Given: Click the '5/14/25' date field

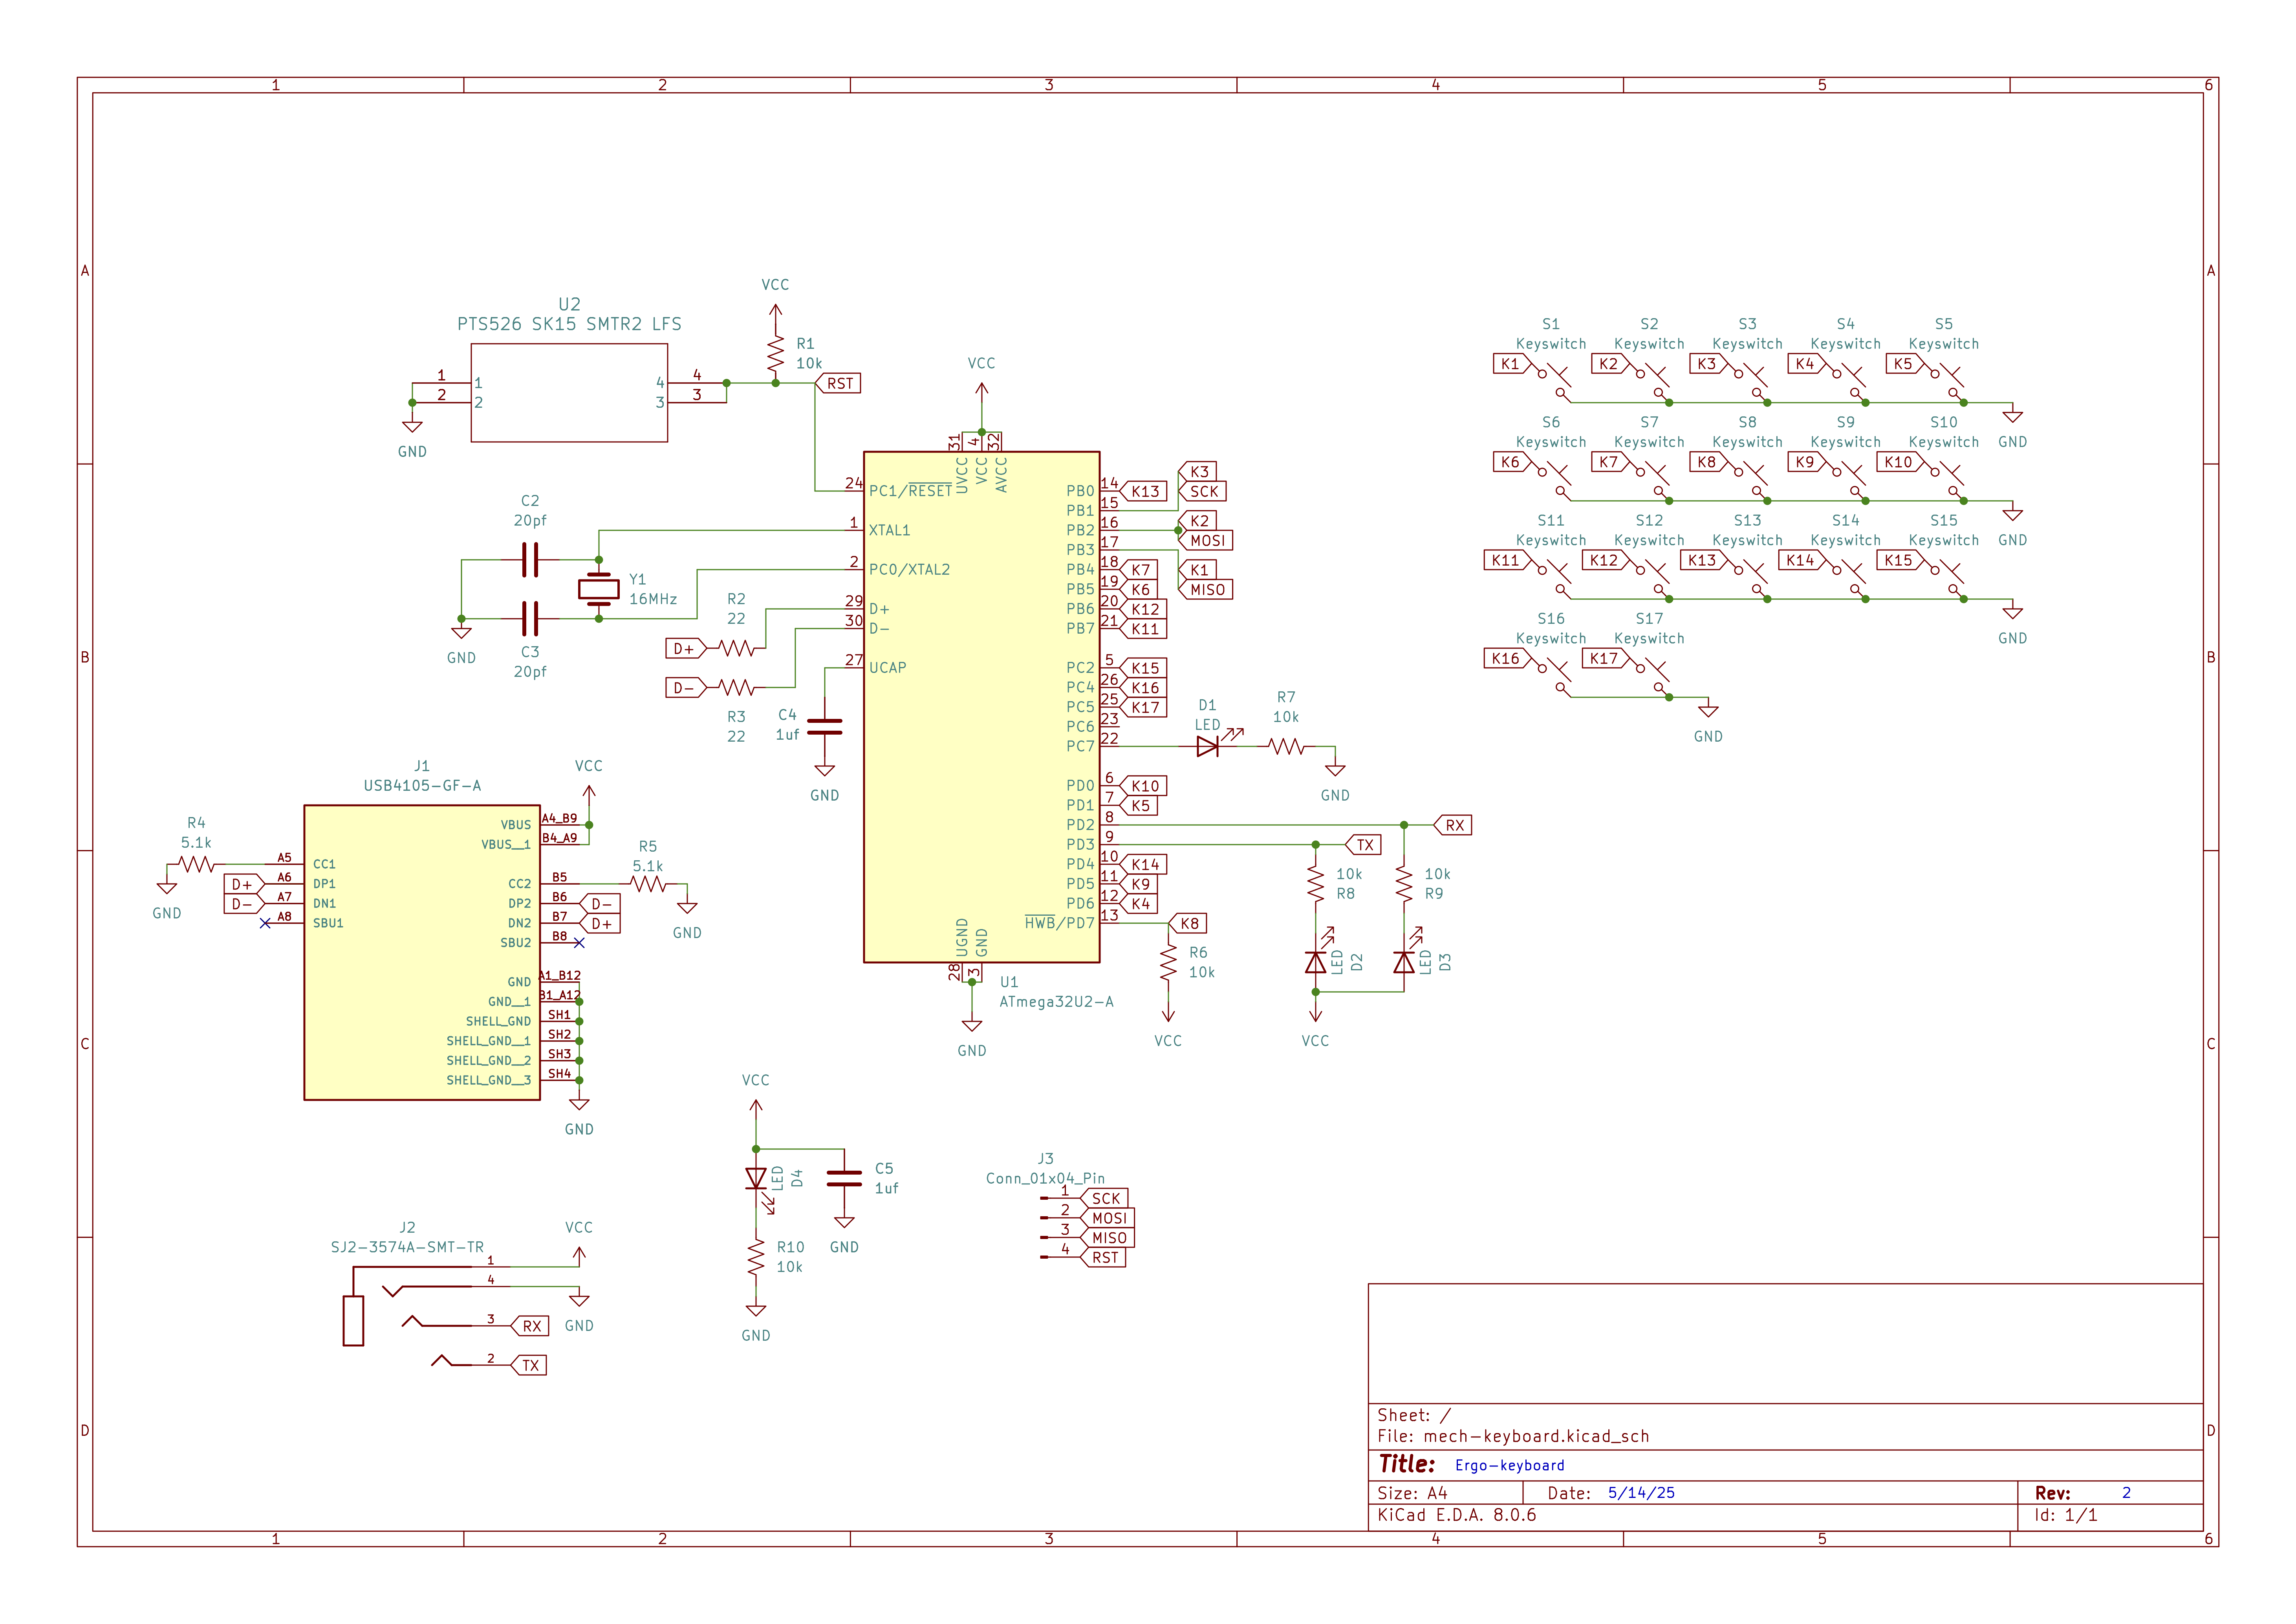Looking at the screenshot, I should [1641, 1493].
